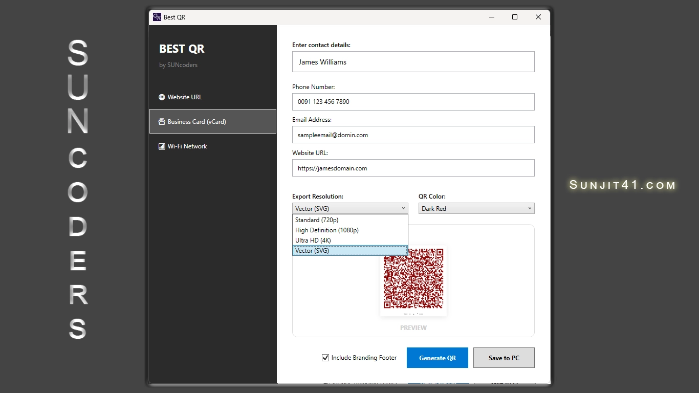Viewport: 699px width, 393px height.
Task: Click into the Email Address field
Action: (413, 135)
